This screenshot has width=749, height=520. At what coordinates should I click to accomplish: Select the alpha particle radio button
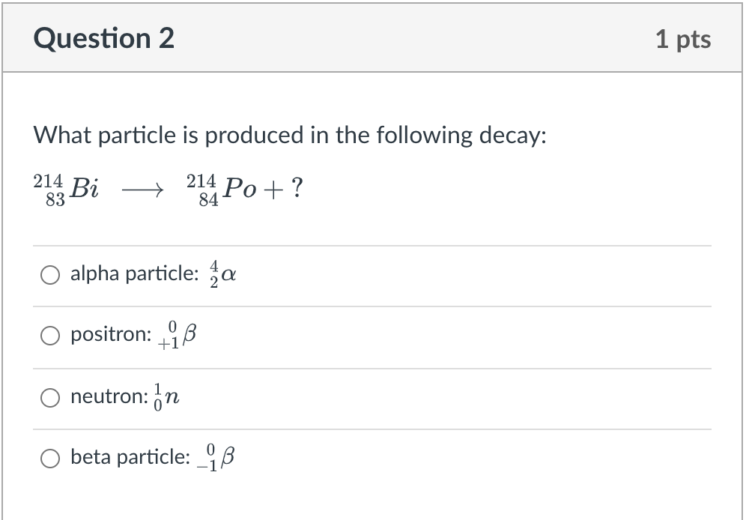click(49, 275)
